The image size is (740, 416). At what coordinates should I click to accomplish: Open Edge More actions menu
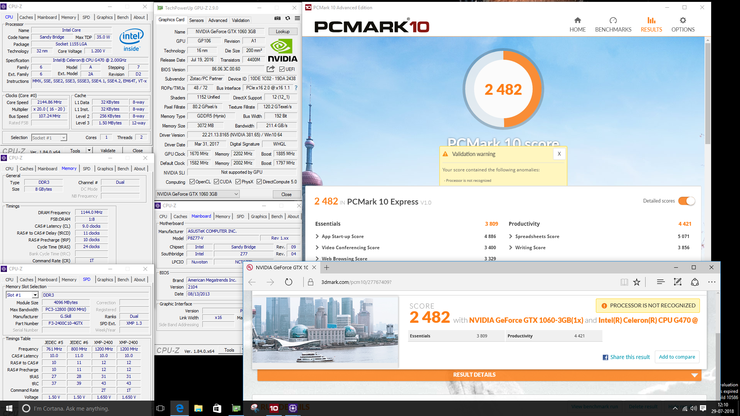click(x=712, y=282)
